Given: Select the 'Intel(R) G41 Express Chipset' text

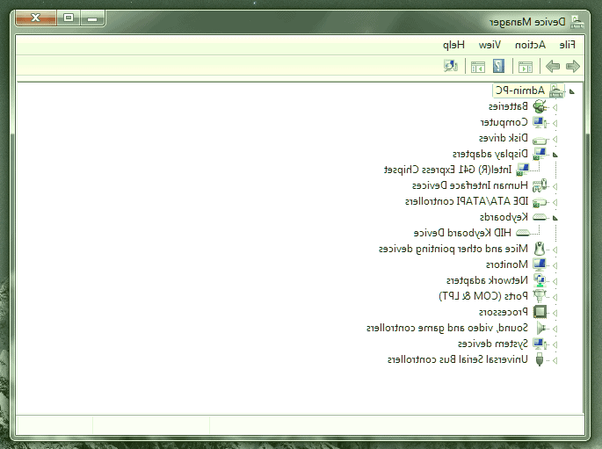Looking at the screenshot, I should point(447,170).
